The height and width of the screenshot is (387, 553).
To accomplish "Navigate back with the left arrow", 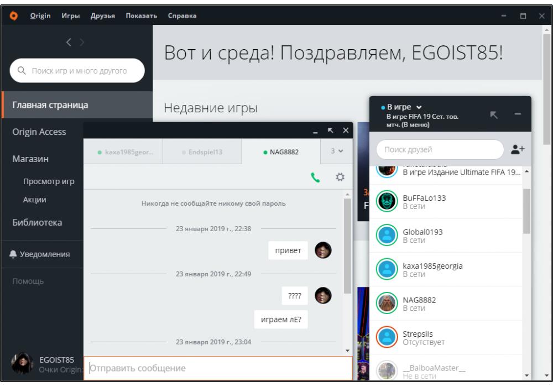I will pyautogui.click(x=69, y=42).
